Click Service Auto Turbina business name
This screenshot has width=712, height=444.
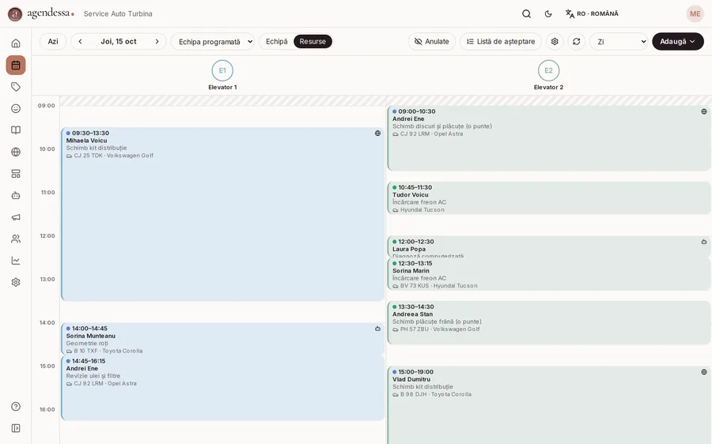pyautogui.click(x=118, y=13)
